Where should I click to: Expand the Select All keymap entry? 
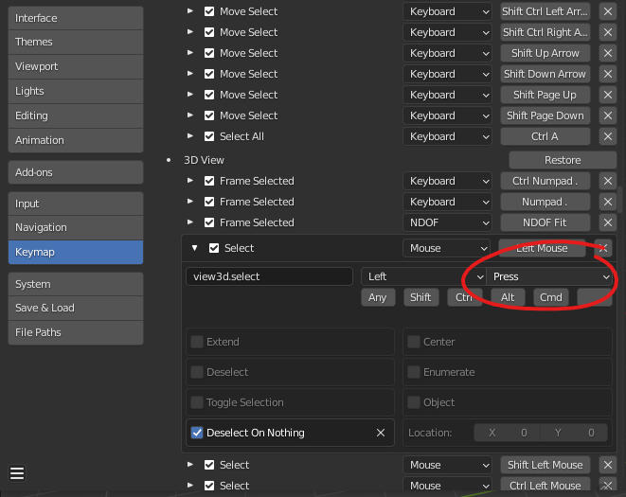coord(190,136)
